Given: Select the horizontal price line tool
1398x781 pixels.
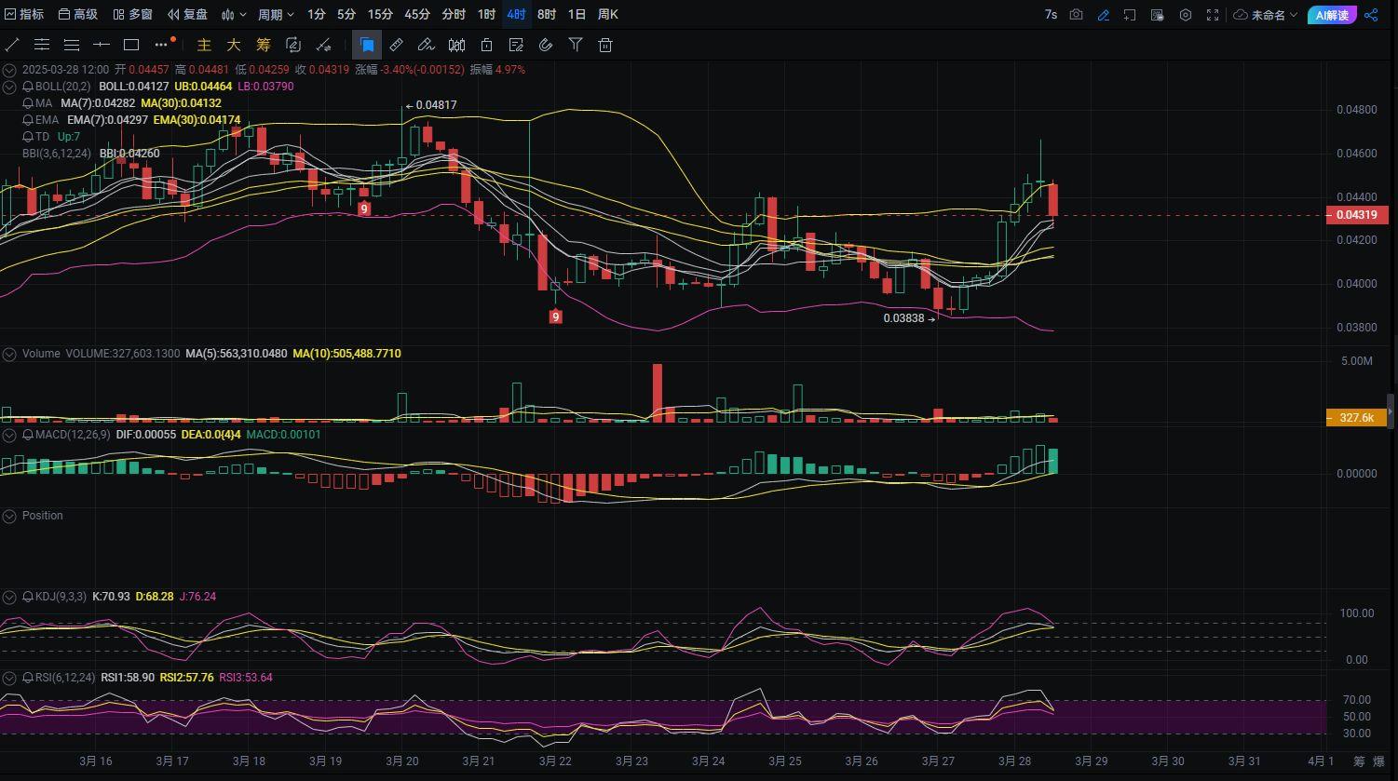Looking at the screenshot, I should pos(102,45).
